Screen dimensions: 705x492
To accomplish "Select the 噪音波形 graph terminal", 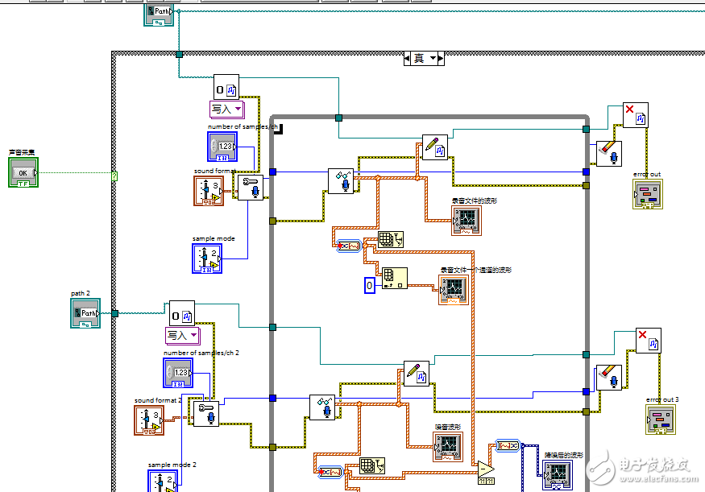I will pyautogui.click(x=448, y=447).
